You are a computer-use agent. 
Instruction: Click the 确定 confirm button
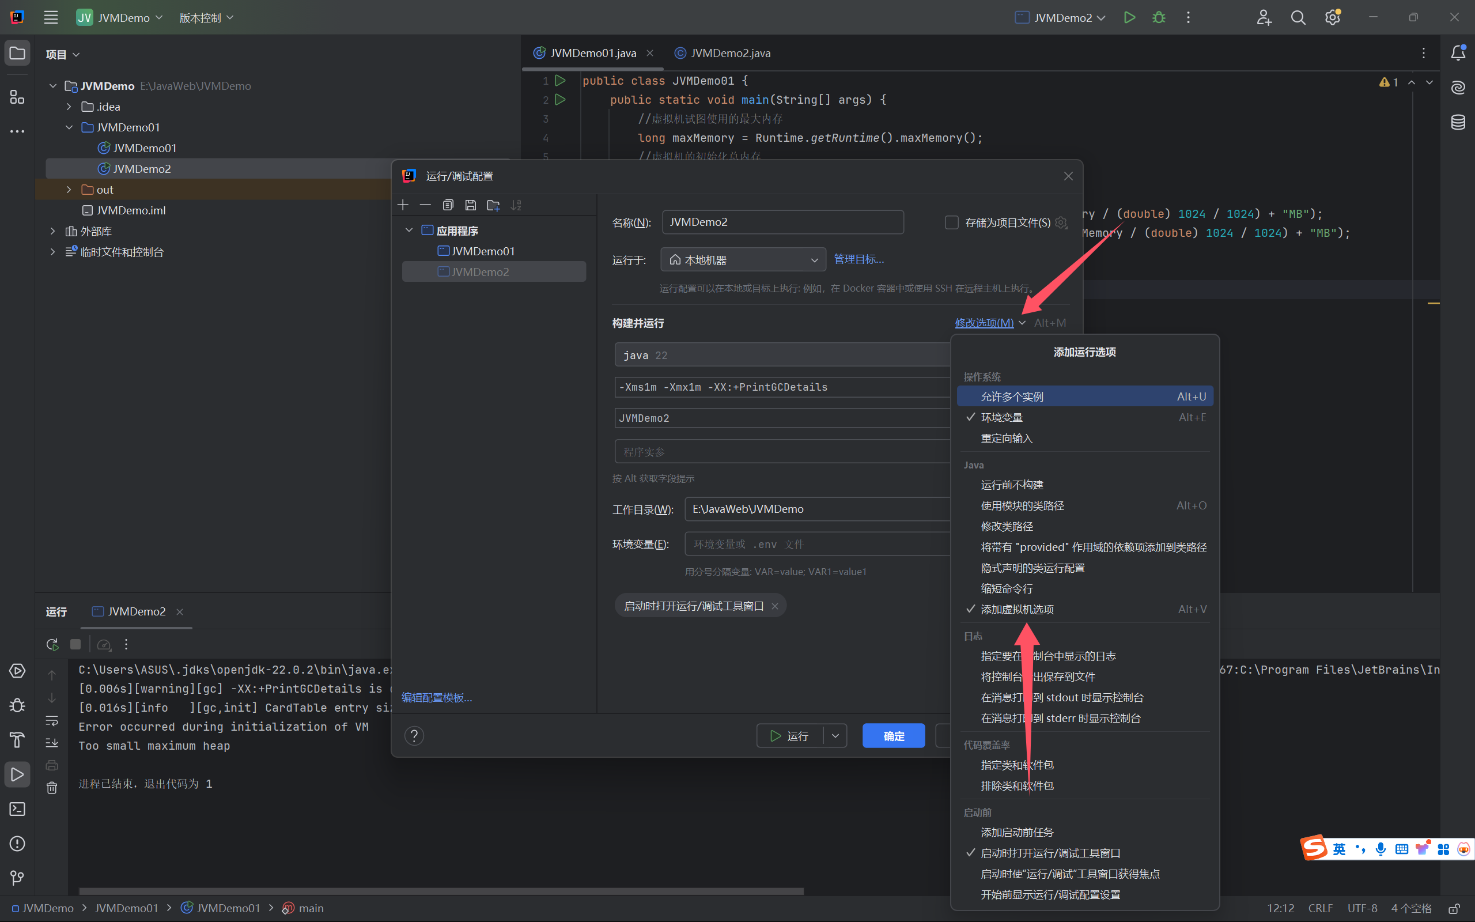pos(893,734)
